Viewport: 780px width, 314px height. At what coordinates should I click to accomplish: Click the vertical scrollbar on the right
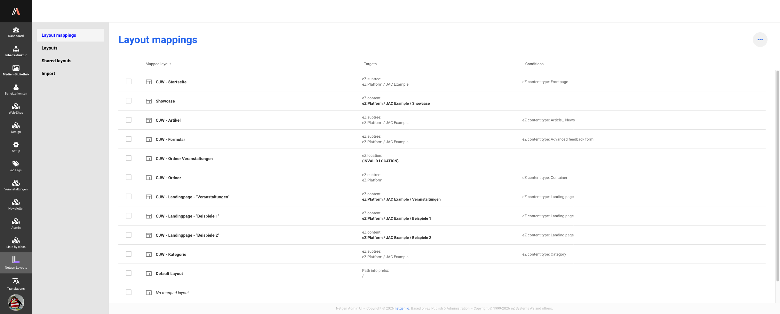pyautogui.click(x=777, y=176)
